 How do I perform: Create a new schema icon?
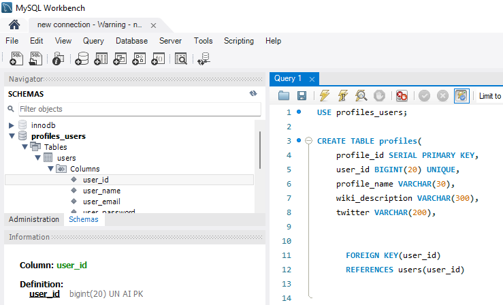pyautogui.click(x=82, y=59)
